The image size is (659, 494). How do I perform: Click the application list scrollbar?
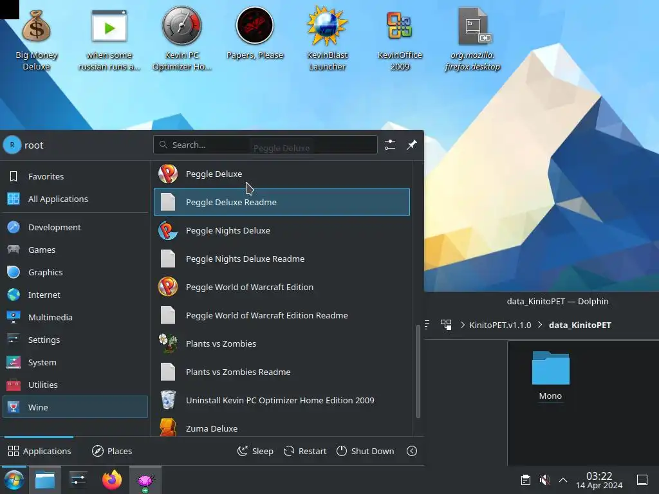coord(418,371)
